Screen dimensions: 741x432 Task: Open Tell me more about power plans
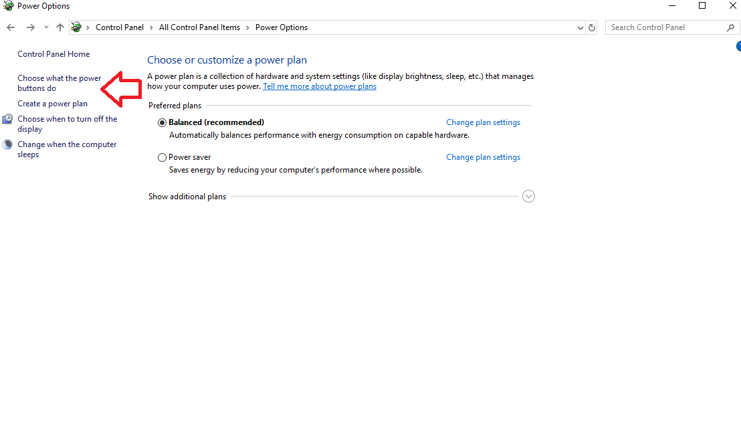tap(320, 86)
